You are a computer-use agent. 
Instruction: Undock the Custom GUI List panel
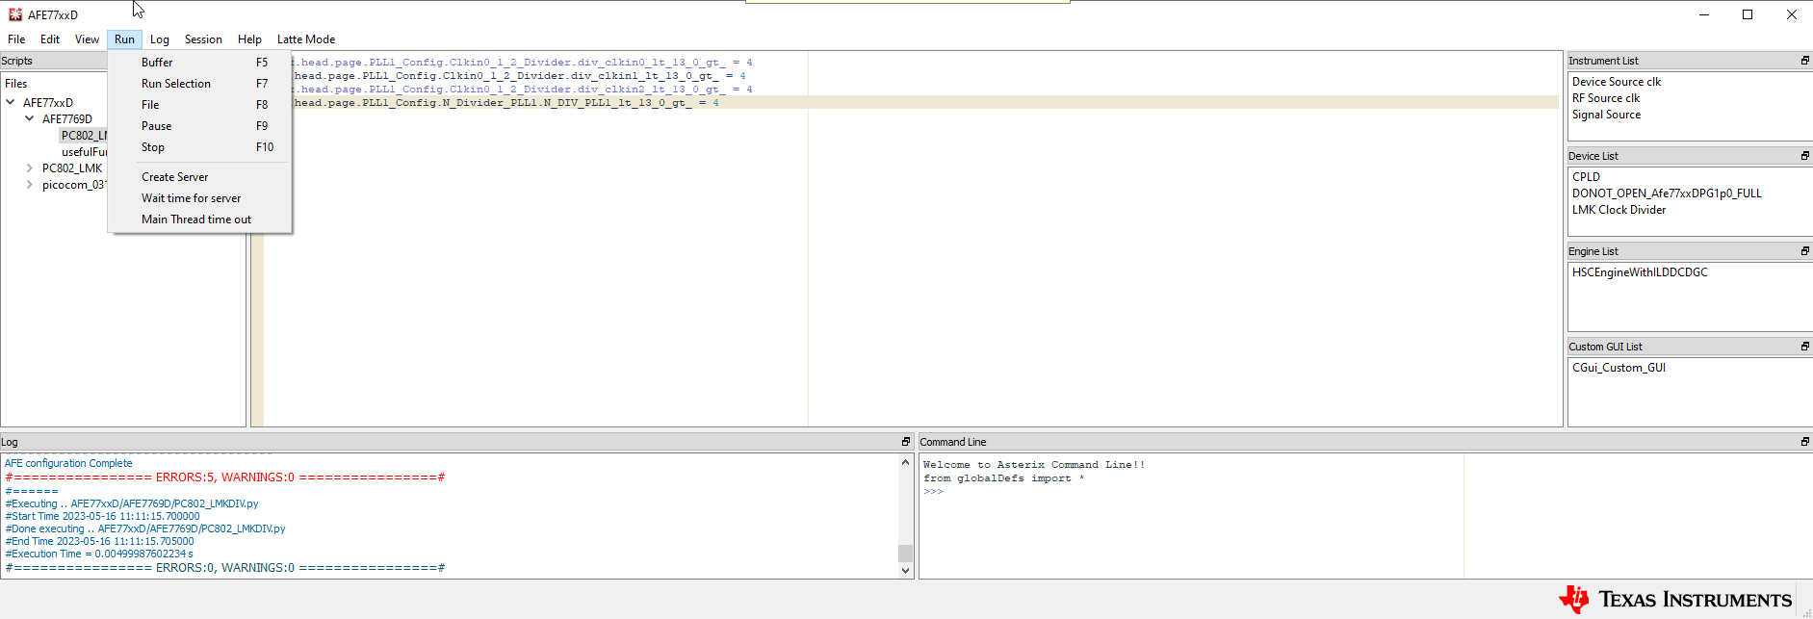(1804, 347)
